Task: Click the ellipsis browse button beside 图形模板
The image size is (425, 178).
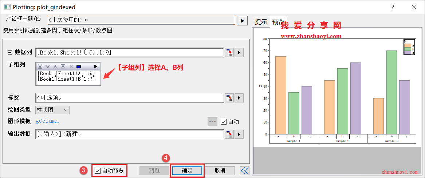Action: tap(212, 122)
